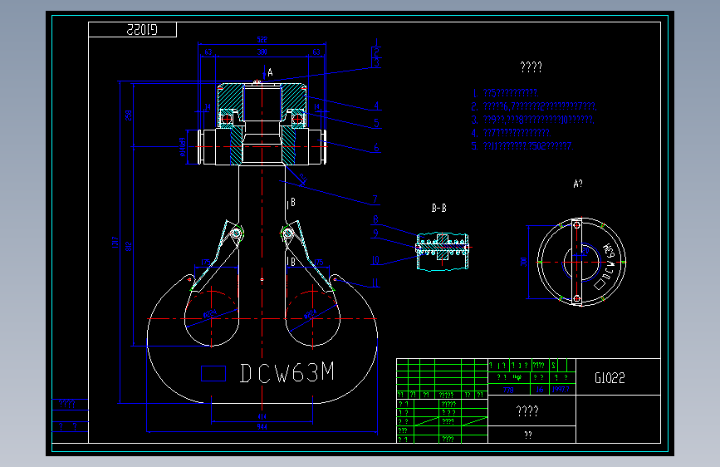Viewport: 720px width, 467px height.
Task: Select the 522 overall width dimension
Action: 262,40
